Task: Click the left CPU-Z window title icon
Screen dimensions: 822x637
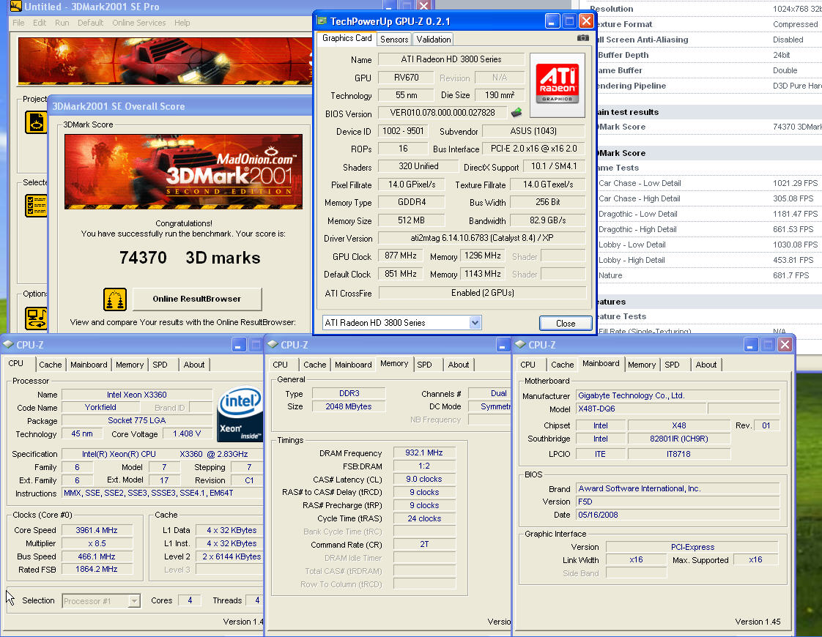Action: click(8, 344)
